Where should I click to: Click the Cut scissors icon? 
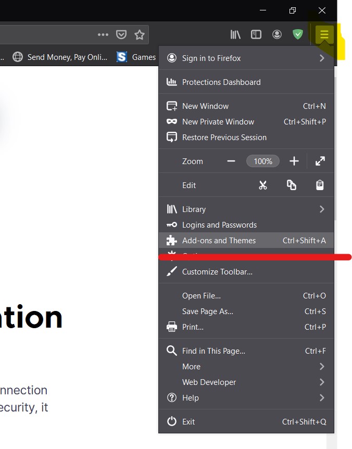tap(263, 185)
